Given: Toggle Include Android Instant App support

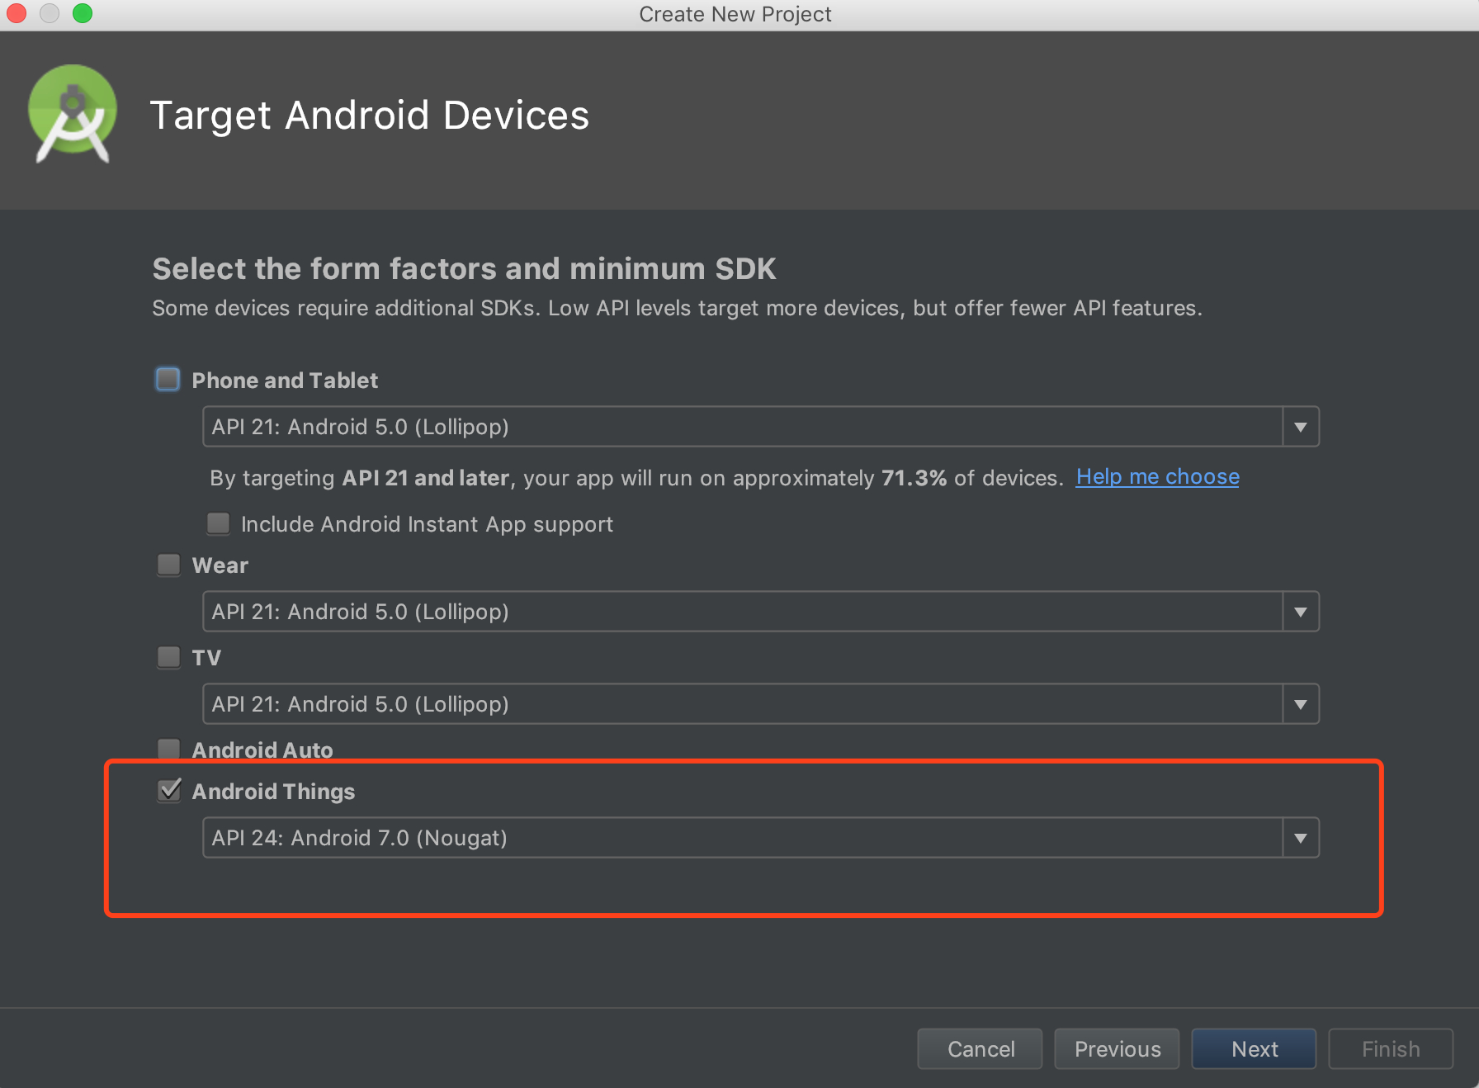Looking at the screenshot, I should [218, 523].
